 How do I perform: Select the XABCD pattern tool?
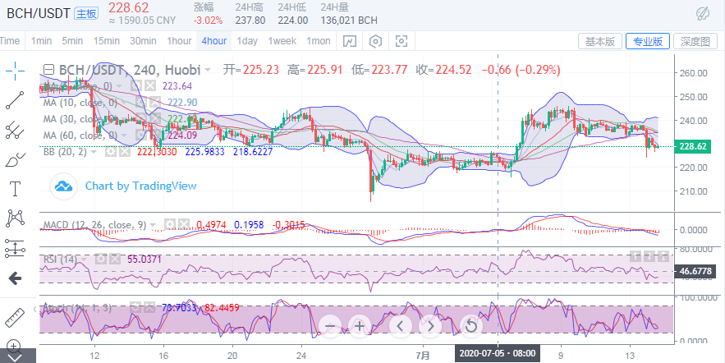pos(15,218)
